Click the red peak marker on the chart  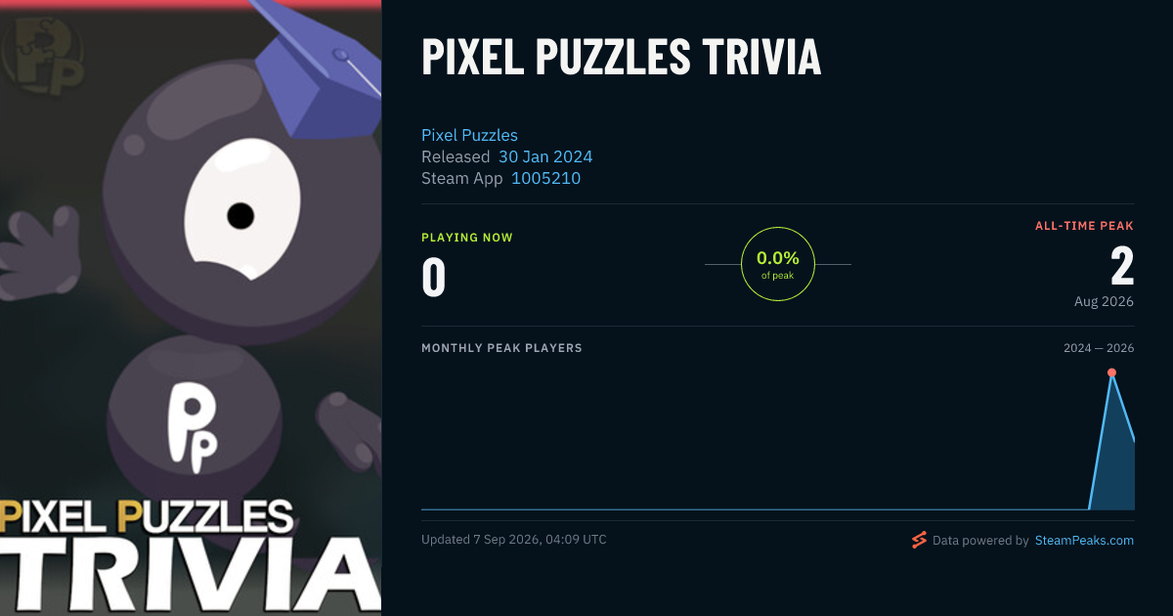1111,373
